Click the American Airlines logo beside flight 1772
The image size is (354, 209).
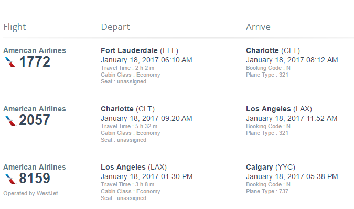pyautogui.click(x=10, y=62)
